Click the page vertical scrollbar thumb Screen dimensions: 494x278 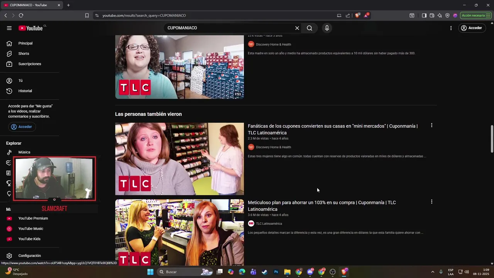492,139
